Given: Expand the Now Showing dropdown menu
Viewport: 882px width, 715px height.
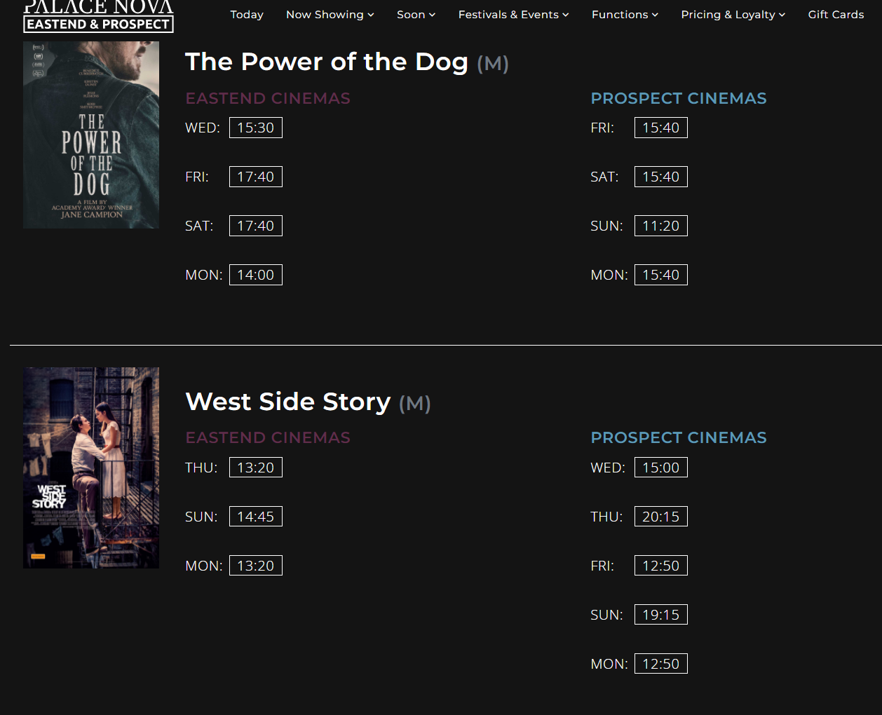Looking at the screenshot, I should click(x=330, y=15).
